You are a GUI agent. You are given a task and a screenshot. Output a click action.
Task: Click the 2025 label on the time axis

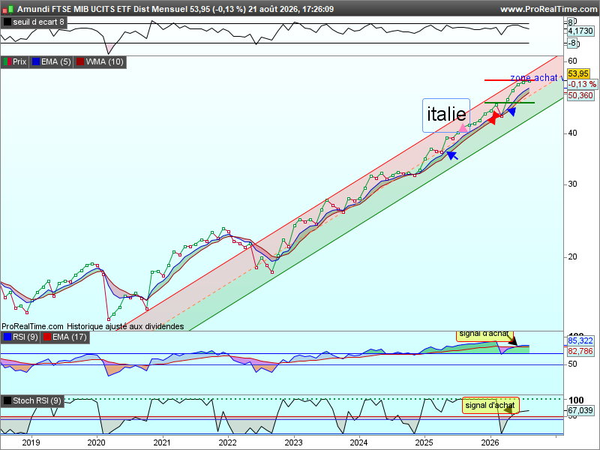click(424, 442)
